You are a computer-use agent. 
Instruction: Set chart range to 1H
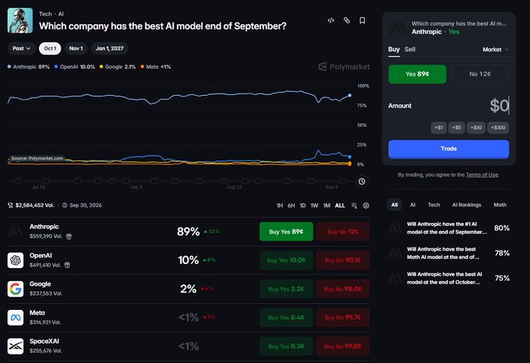(x=280, y=206)
